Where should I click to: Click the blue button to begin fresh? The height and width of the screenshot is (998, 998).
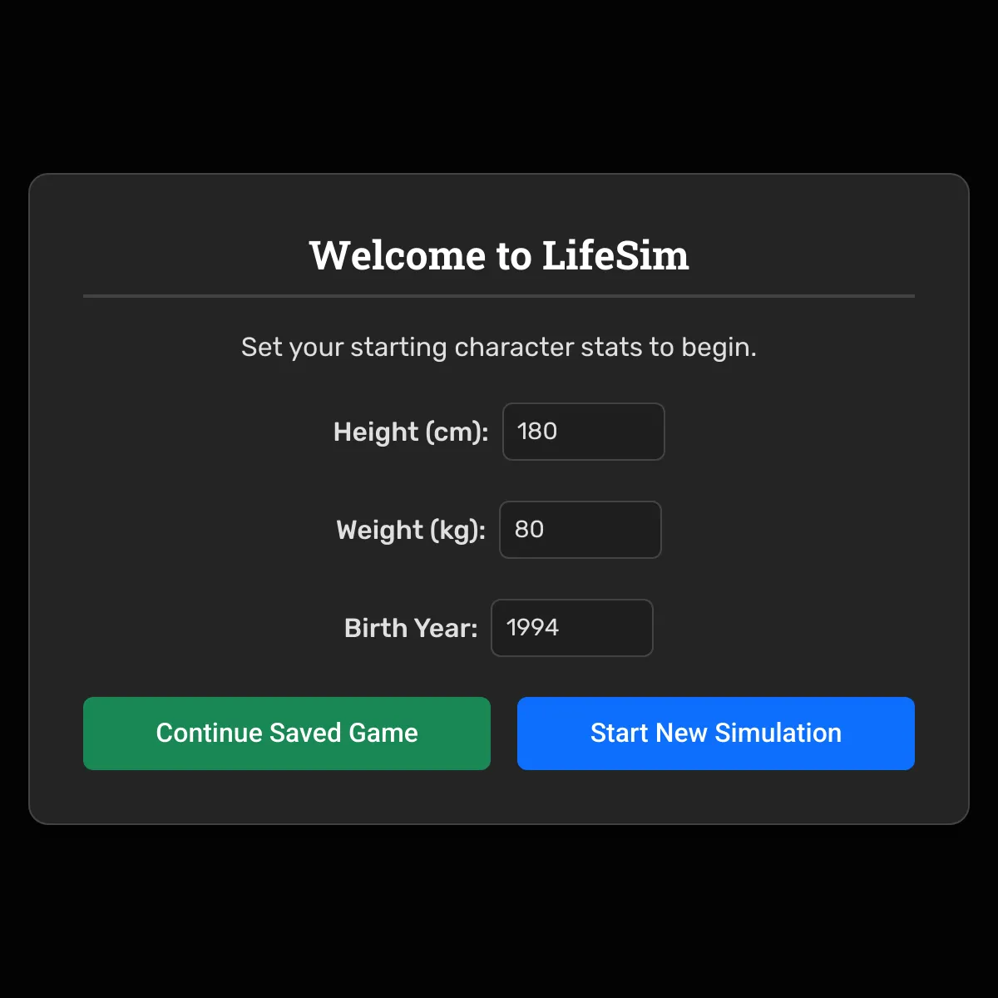(x=715, y=734)
